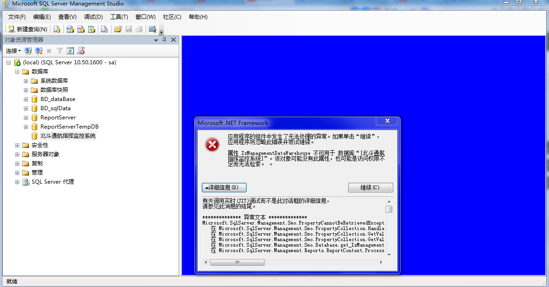The width and height of the screenshot is (549, 287).
Task: Expand the 安全性 folder
Action: click(x=17, y=145)
